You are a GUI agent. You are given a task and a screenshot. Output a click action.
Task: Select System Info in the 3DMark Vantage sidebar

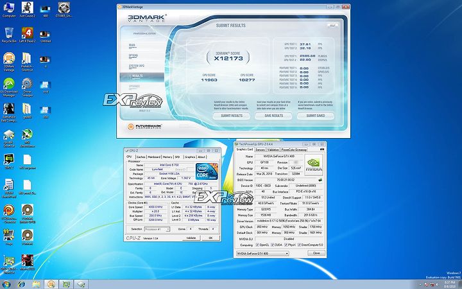[137, 66]
